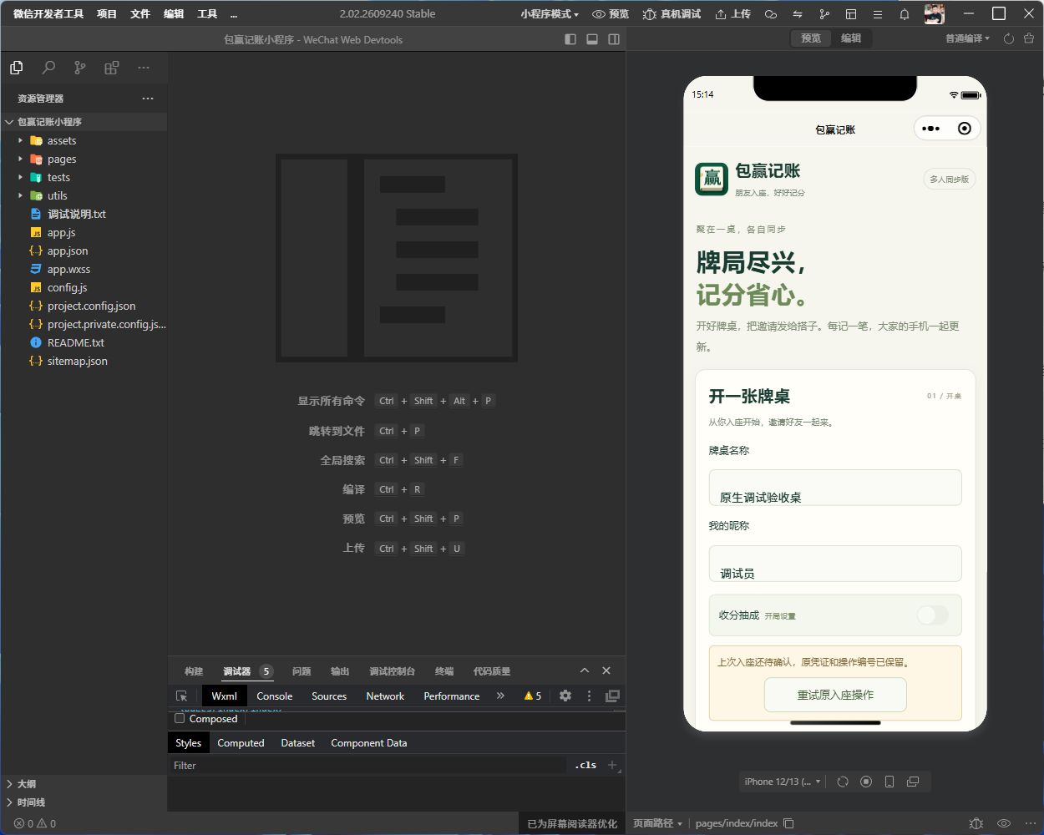Click the layout panel icon in top toolbar
Image resolution: width=1044 pixels, height=835 pixels.
[851, 14]
